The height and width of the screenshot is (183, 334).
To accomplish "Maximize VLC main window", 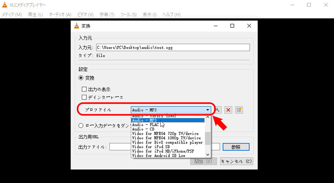I will tap(309, 5).
